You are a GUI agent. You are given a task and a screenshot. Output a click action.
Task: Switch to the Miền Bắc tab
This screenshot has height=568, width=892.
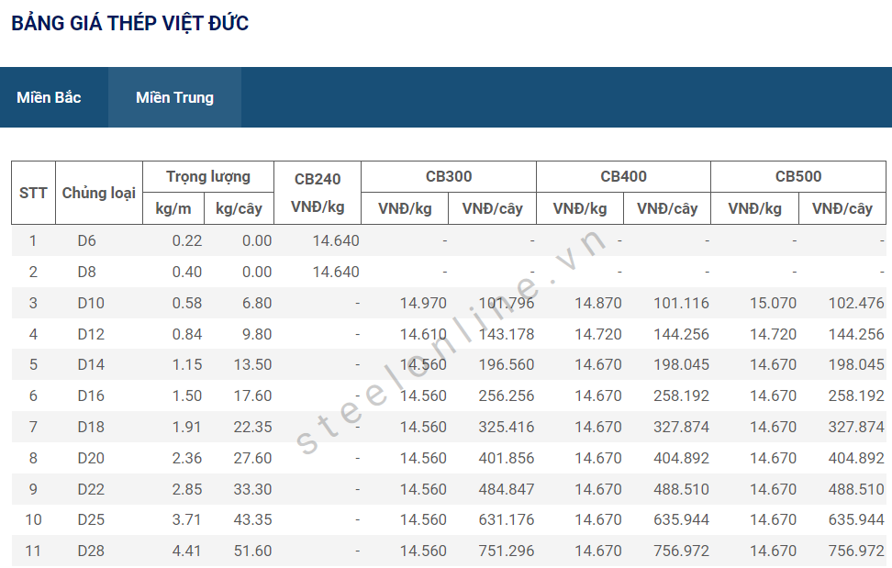[x=49, y=97]
